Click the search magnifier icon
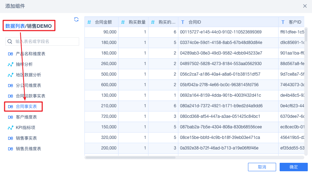This screenshot has width=312, height=173. (x=10, y=41)
